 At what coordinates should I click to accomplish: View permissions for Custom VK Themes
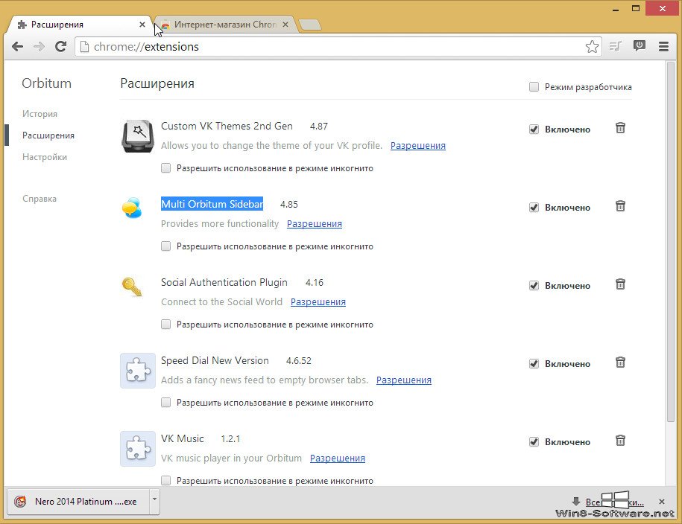(x=418, y=146)
